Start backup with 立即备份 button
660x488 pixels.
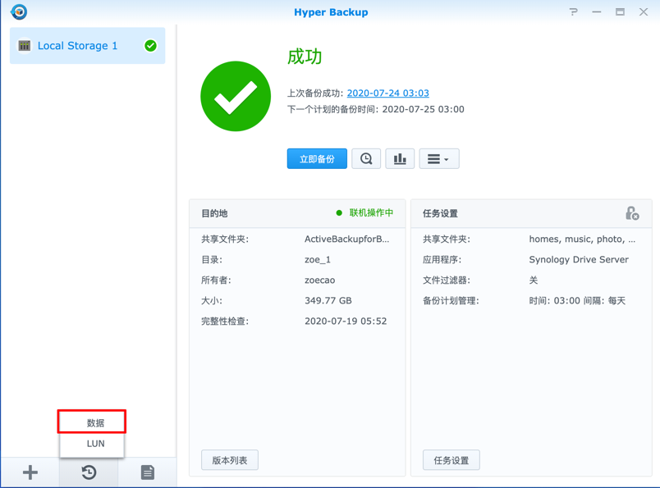317,158
